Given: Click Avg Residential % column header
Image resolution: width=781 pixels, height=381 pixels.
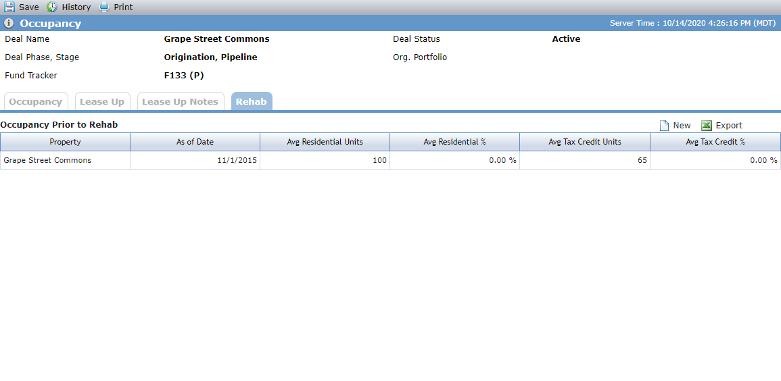Looking at the screenshot, I should click(455, 142).
